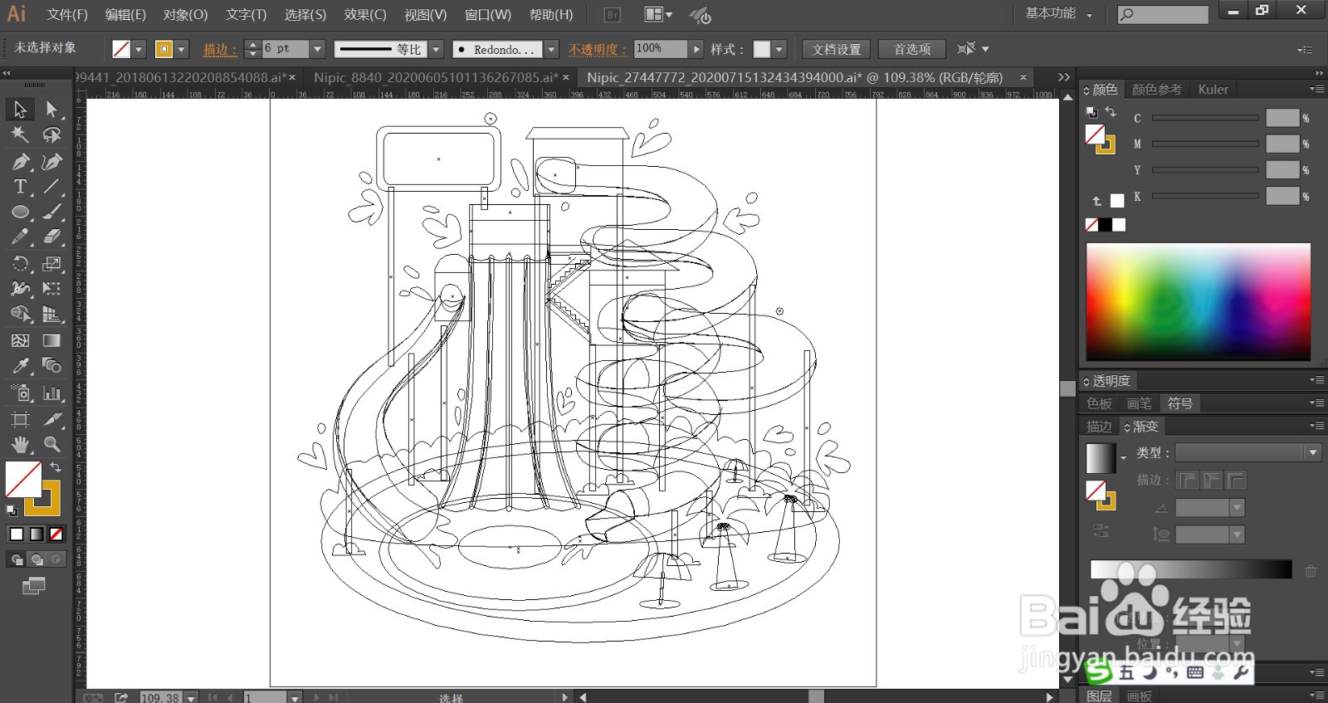The height and width of the screenshot is (703, 1328).
Task: Apply gradient along stroke option
Action: click(1212, 481)
